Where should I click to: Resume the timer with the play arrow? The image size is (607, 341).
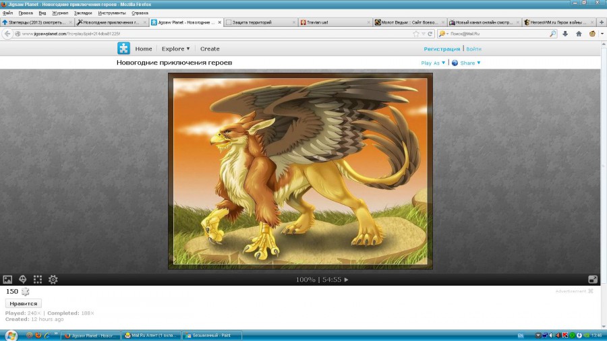(x=346, y=280)
